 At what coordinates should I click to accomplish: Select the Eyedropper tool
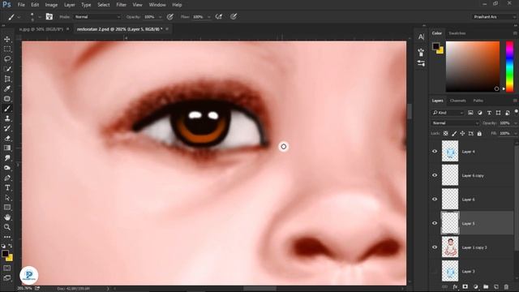pyautogui.click(x=7, y=88)
